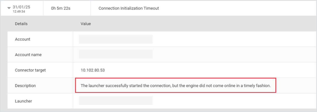This screenshot has width=317, height=112.
Task: Collapse the 31/01/25 event row arrow
Action: 9,8
